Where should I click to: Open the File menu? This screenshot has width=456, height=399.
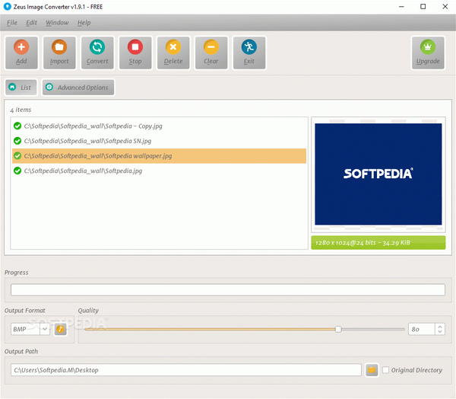pos(12,23)
